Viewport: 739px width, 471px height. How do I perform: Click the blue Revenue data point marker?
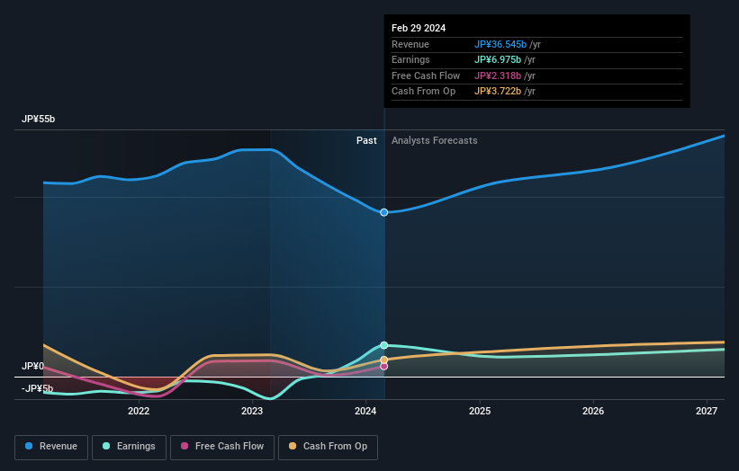(x=384, y=213)
